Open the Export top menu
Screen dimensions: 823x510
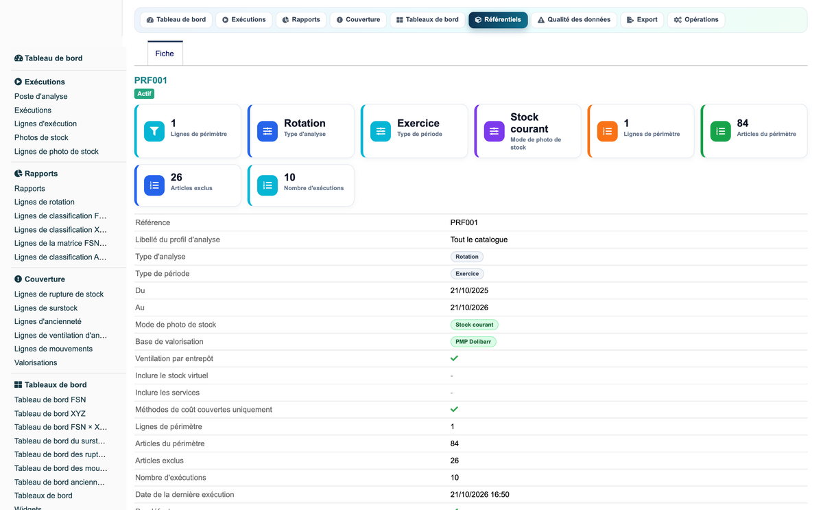tap(642, 20)
